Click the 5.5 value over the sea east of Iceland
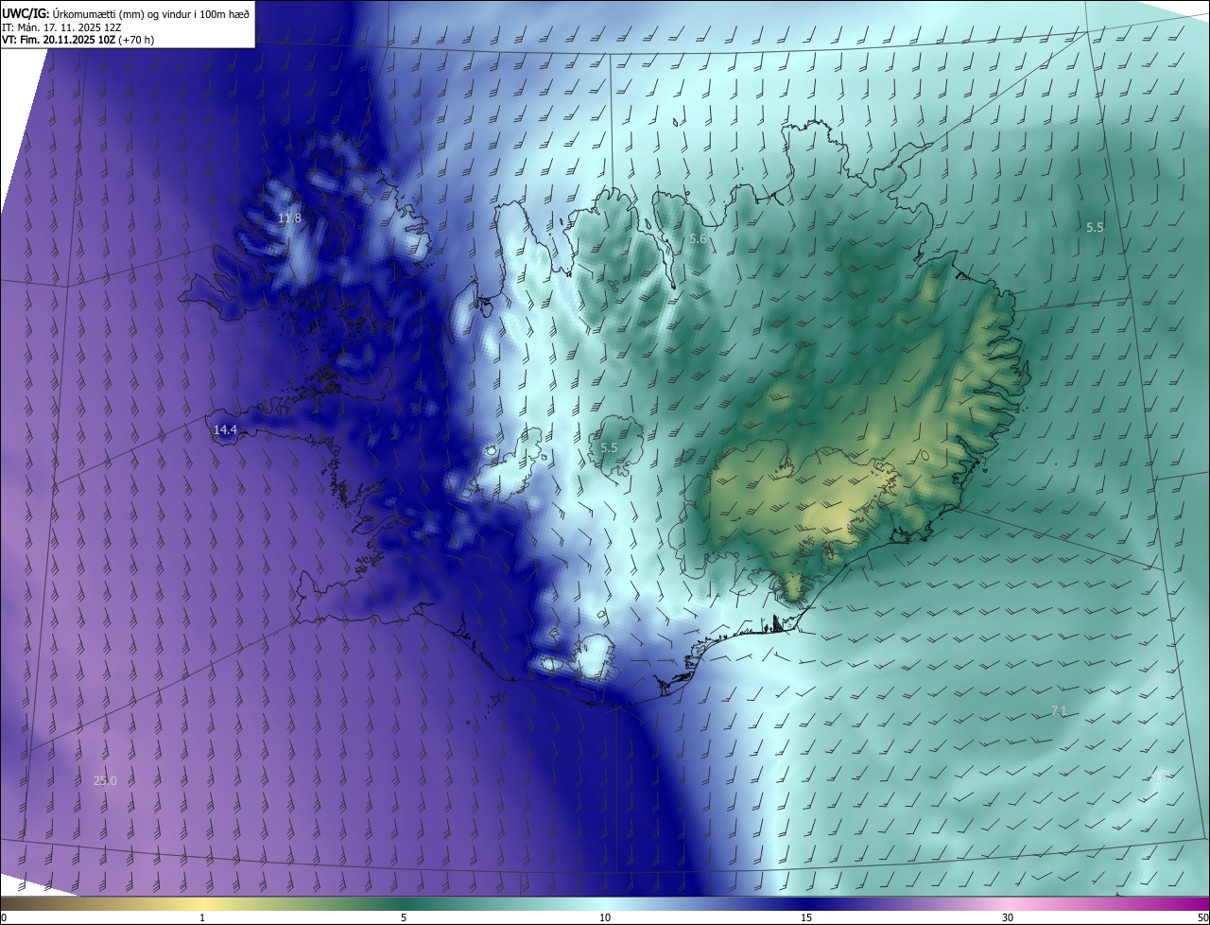The image size is (1210, 925). (x=1095, y=228)
